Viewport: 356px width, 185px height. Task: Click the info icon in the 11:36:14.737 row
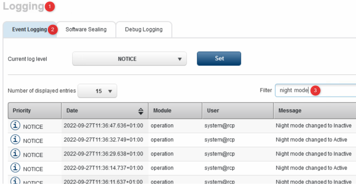(x=15, y=168)
